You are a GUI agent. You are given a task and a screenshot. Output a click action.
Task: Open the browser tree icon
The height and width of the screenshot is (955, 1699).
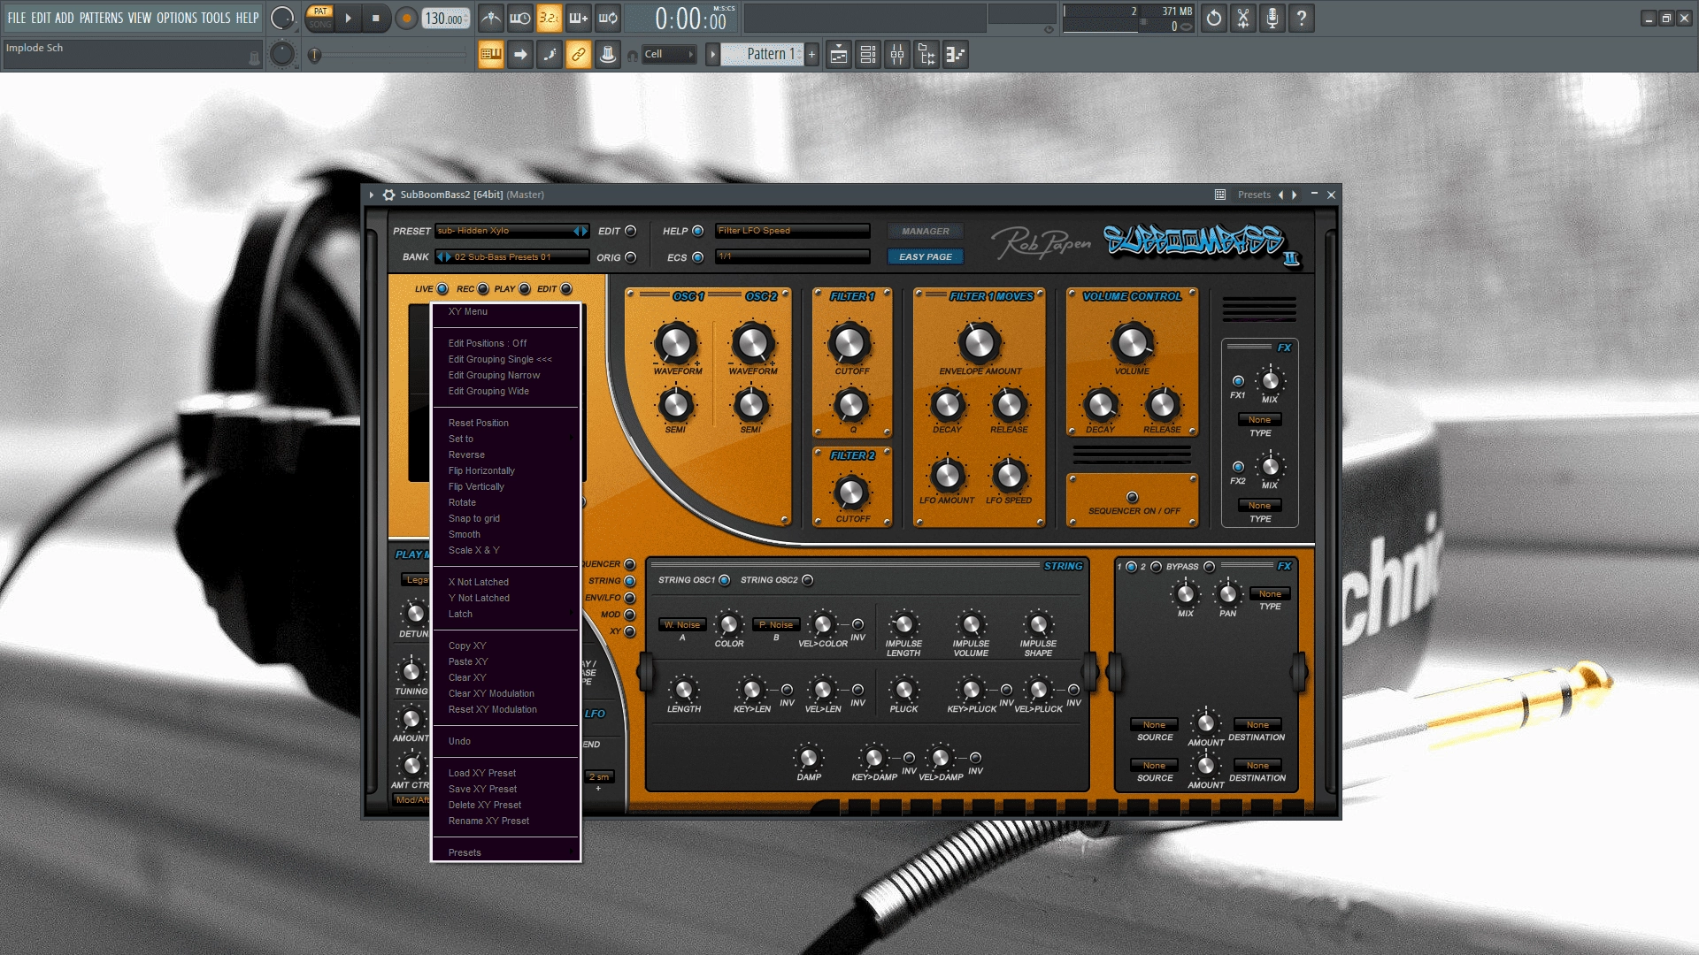[926, 55]
